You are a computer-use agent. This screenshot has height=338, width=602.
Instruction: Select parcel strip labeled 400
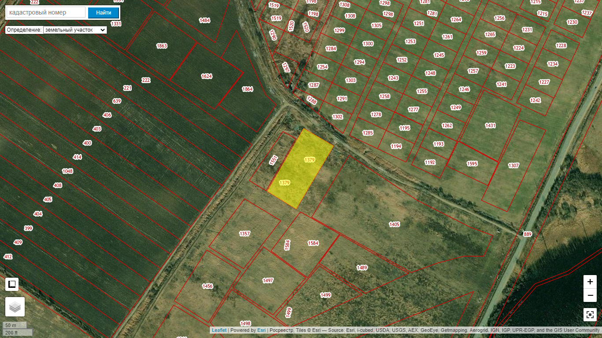[87, 143]
